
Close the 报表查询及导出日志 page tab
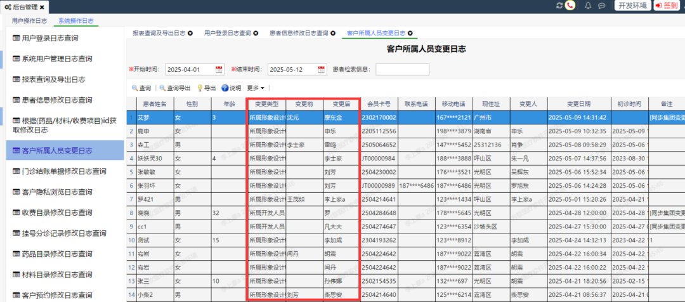190,33
